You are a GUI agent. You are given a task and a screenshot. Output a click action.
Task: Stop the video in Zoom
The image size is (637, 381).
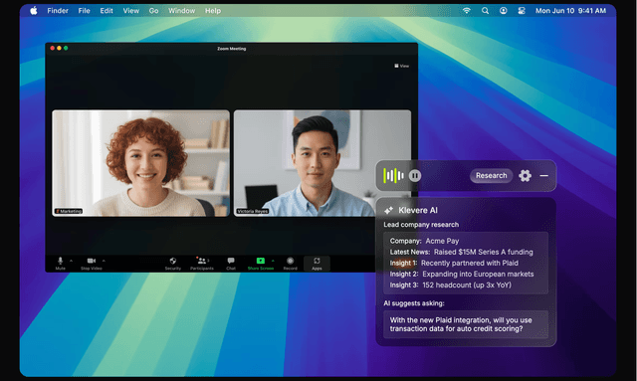pyautogui.click(x=92, y=264)
